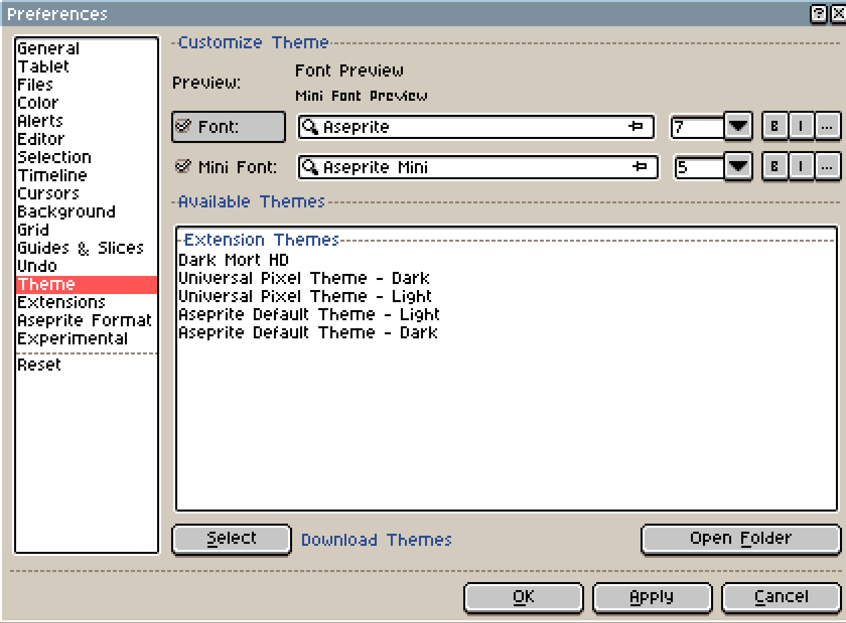Open more options for Mini Font row
The width and height of the screenshot is (846, 623).
tap(827, 166)
